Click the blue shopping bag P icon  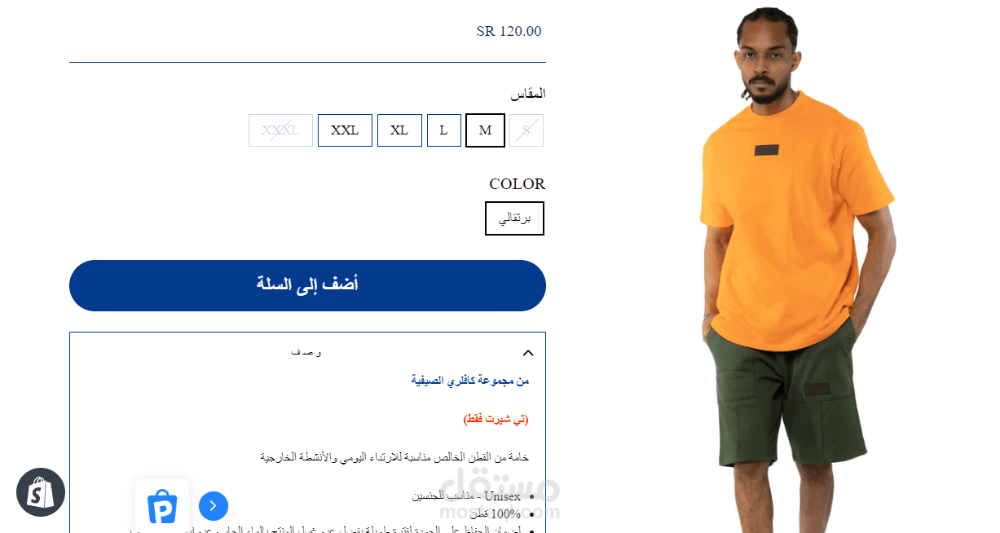162,506
